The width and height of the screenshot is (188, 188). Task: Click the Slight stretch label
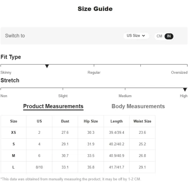click(x=63, y=96)
